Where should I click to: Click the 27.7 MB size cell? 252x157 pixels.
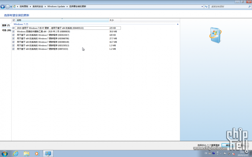tap(113, 38)
